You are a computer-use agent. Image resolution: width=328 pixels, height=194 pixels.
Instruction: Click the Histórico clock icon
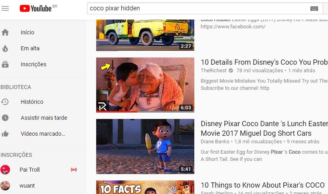pyautogui.click(x=5, y=102)
